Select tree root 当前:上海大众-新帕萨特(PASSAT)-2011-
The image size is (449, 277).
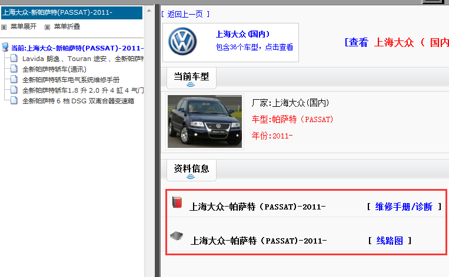[77, 48]
